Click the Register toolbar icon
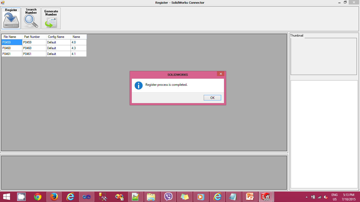The height and width of the screenshot is (202, 360). tap(11, 18)
